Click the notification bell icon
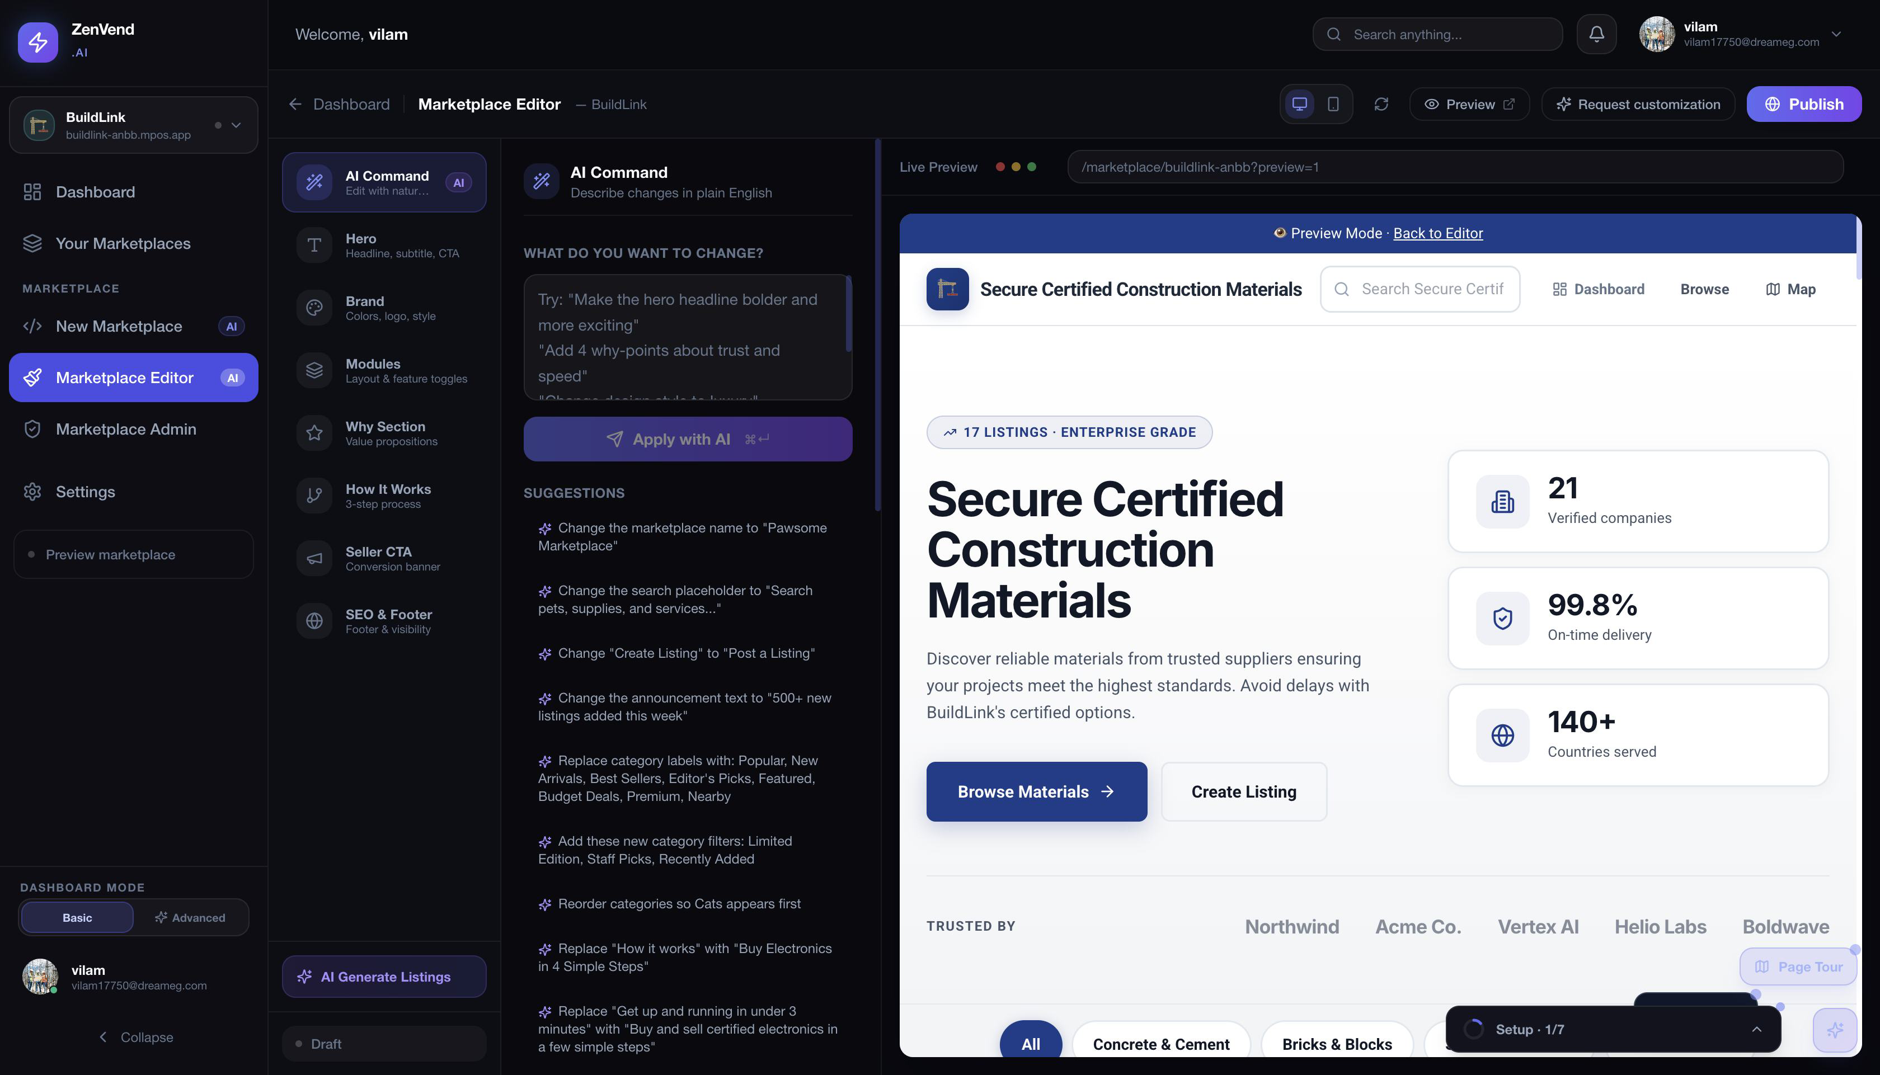This screenshot has height=1075, width=1880. 1596,34
